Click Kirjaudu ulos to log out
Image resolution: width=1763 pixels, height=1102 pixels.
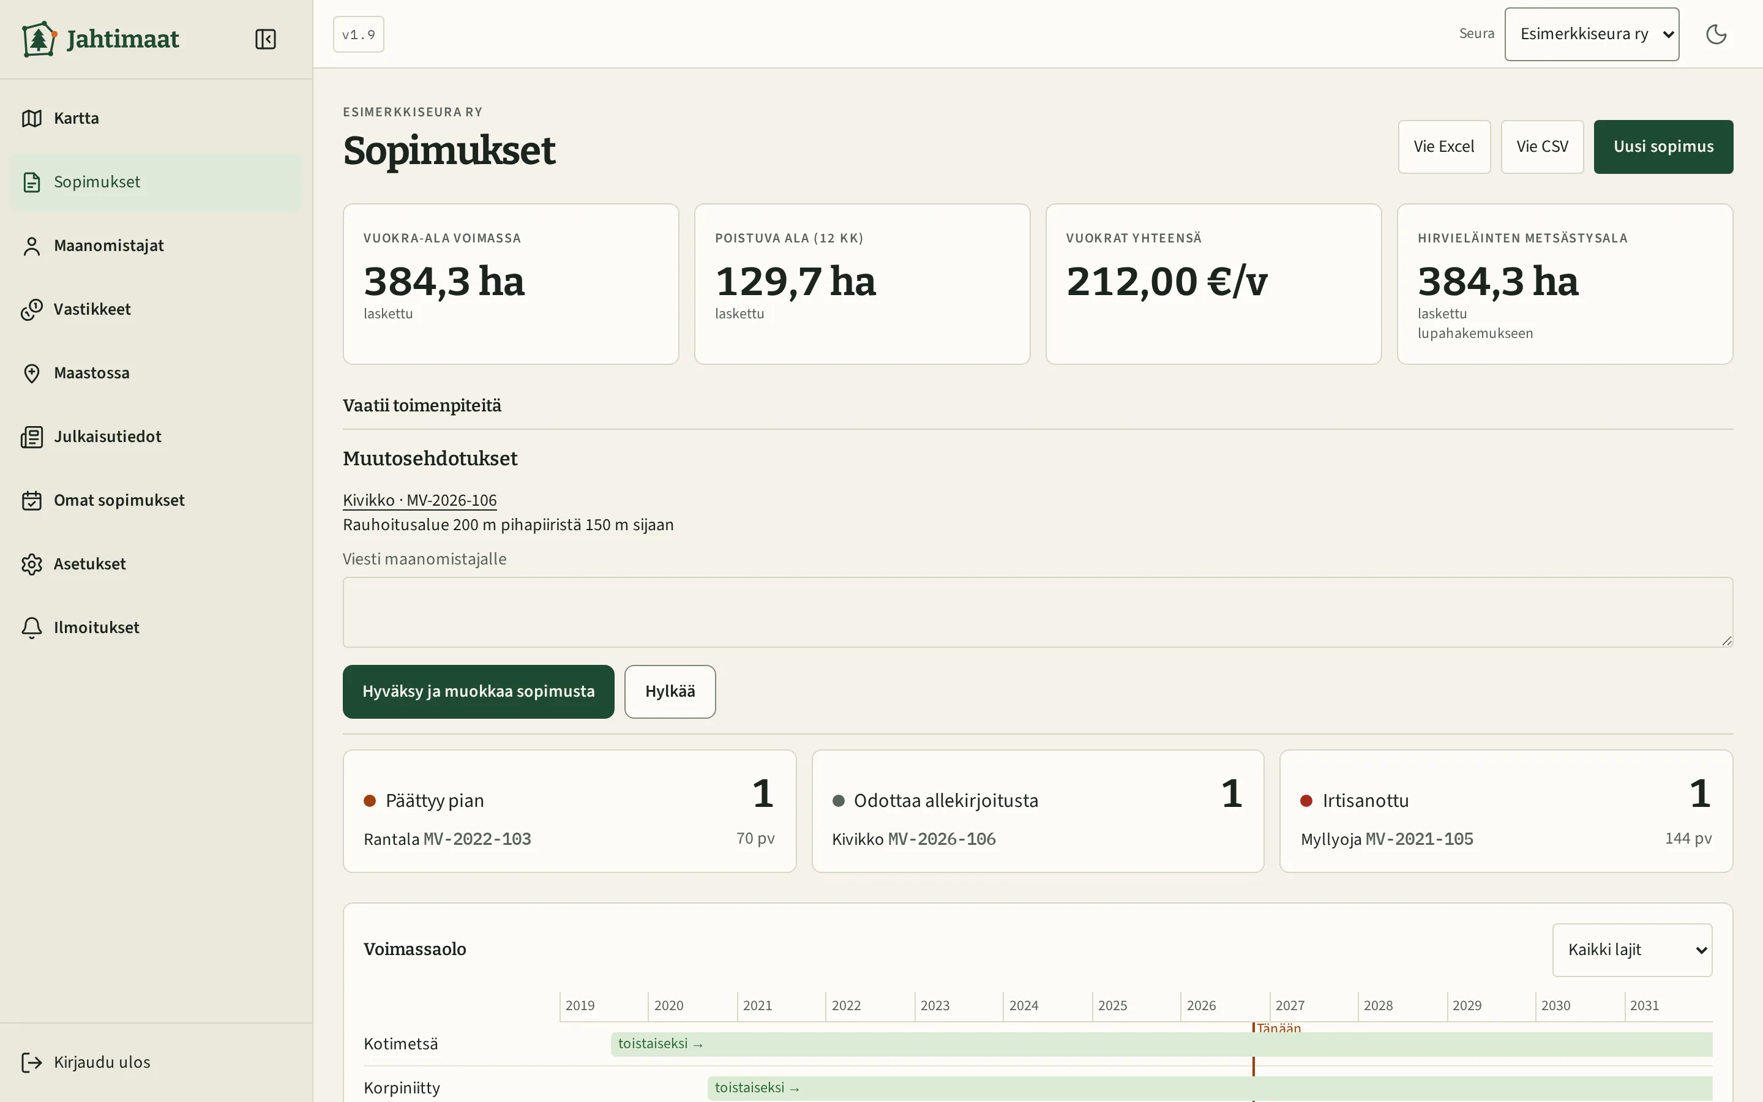pos(156,1062)
